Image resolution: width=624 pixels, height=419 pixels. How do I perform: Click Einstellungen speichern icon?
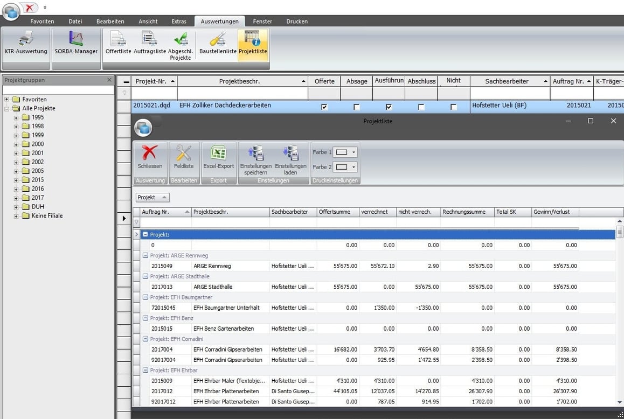pos(256,152)
